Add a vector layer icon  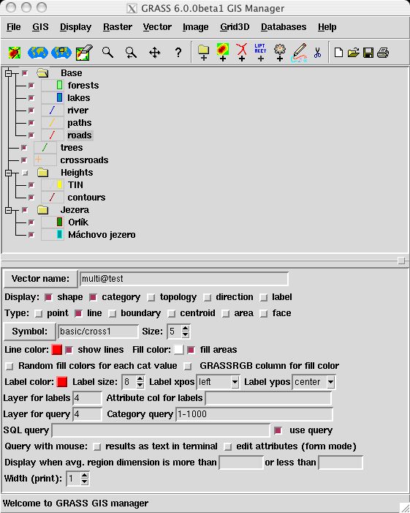click(242, 53)
